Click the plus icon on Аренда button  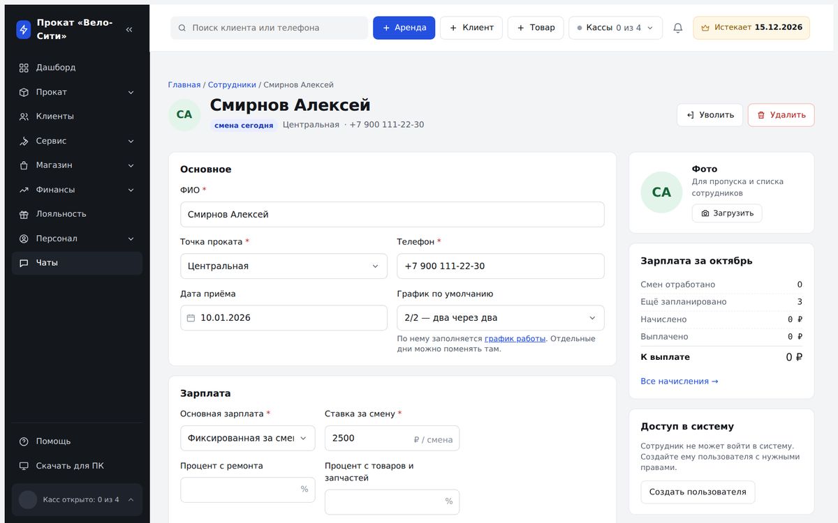coord(386,28)
